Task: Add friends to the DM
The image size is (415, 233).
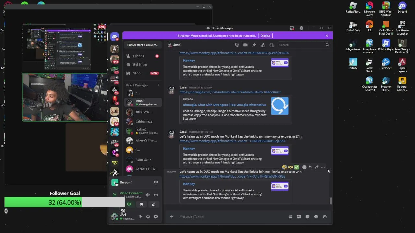Action: (x=263, y=45)
